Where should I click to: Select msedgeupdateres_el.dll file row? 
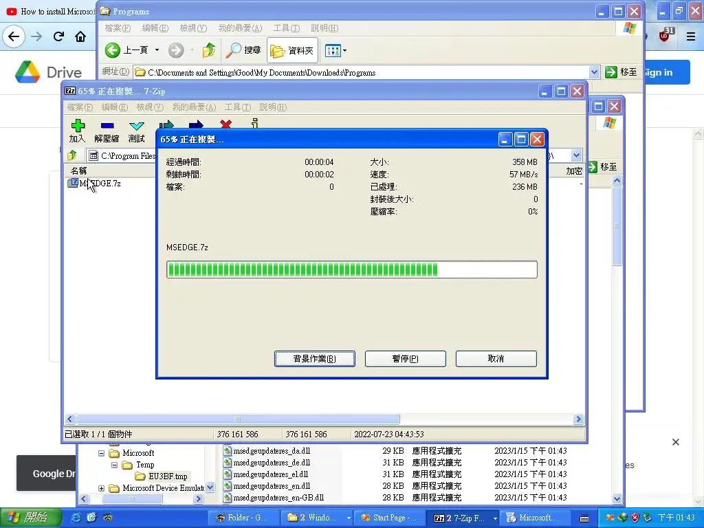395,474
